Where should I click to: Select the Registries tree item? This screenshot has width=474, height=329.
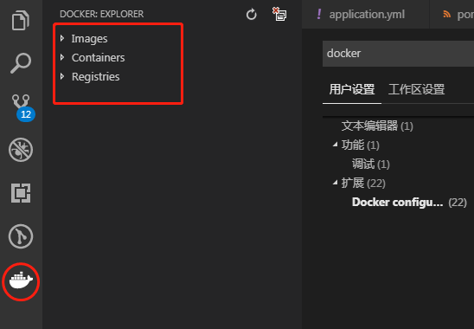pos(95,77)
